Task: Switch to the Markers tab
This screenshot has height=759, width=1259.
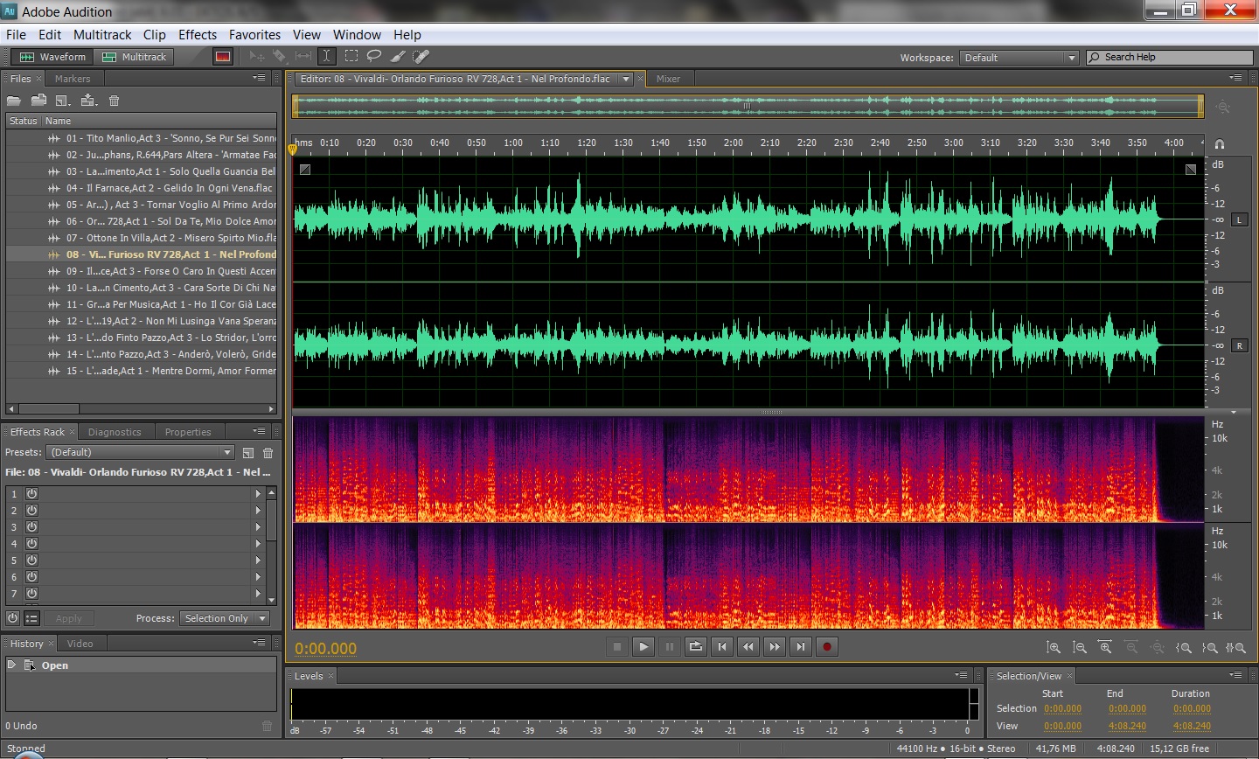Action: click(x=73, y=79)
